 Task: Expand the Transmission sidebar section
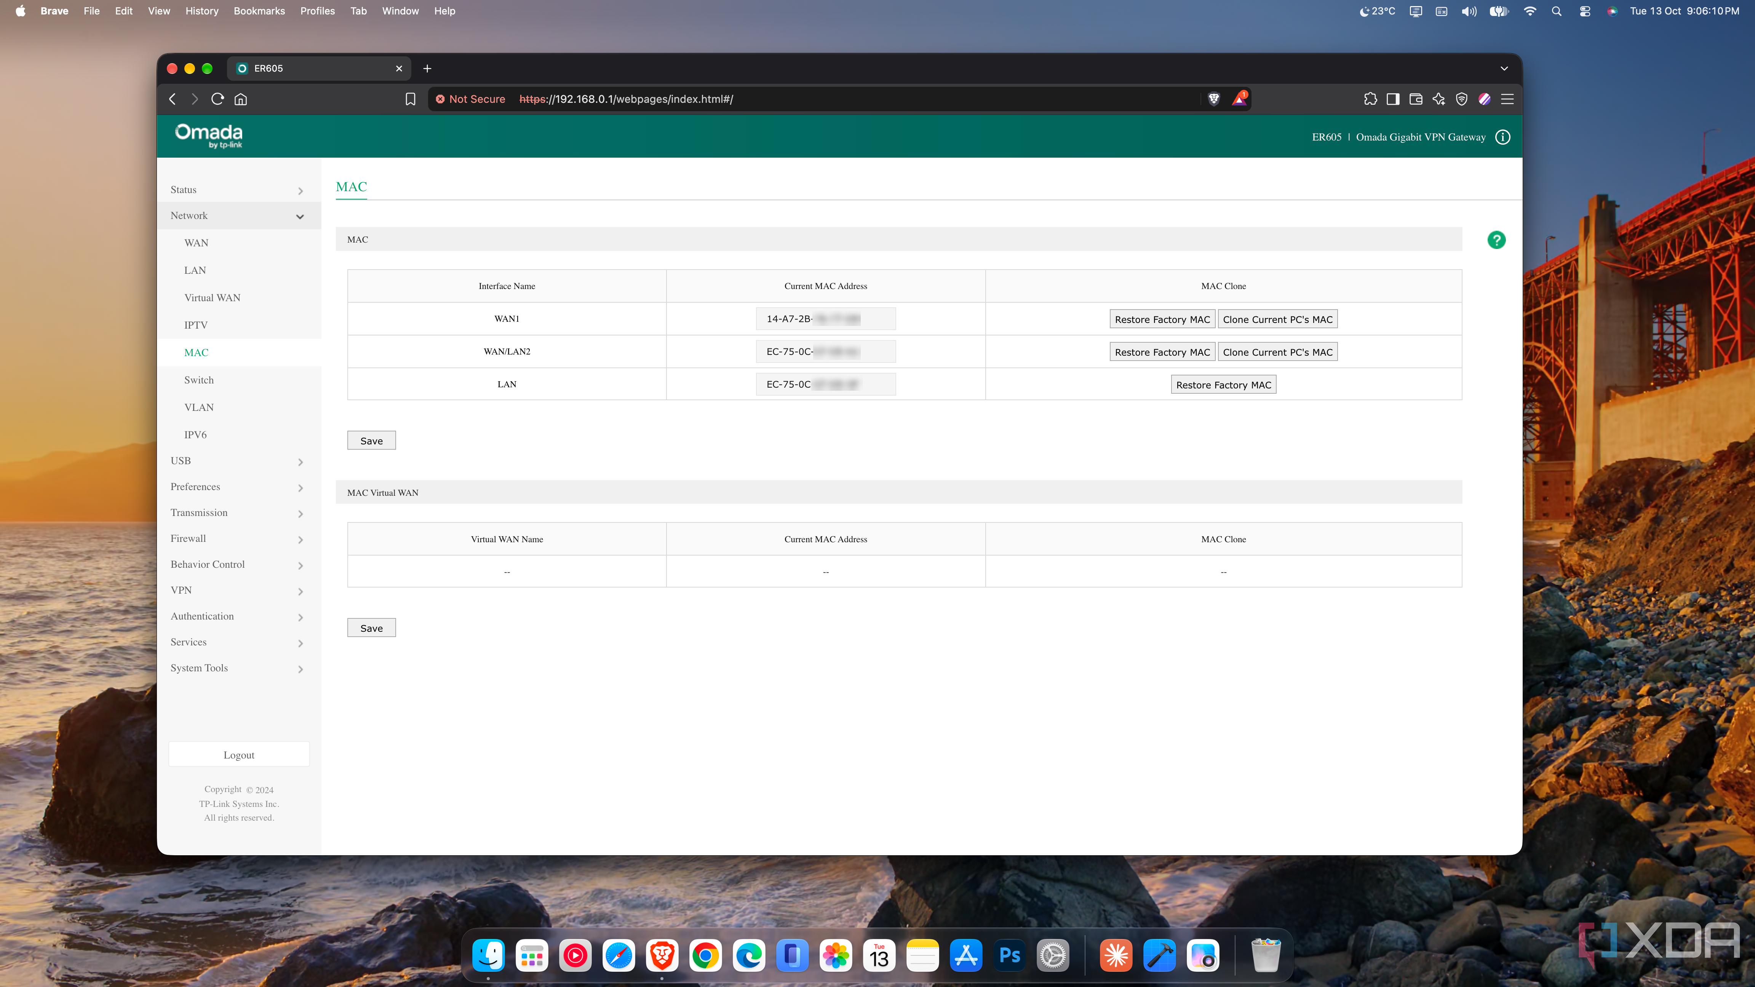[238, 512]
